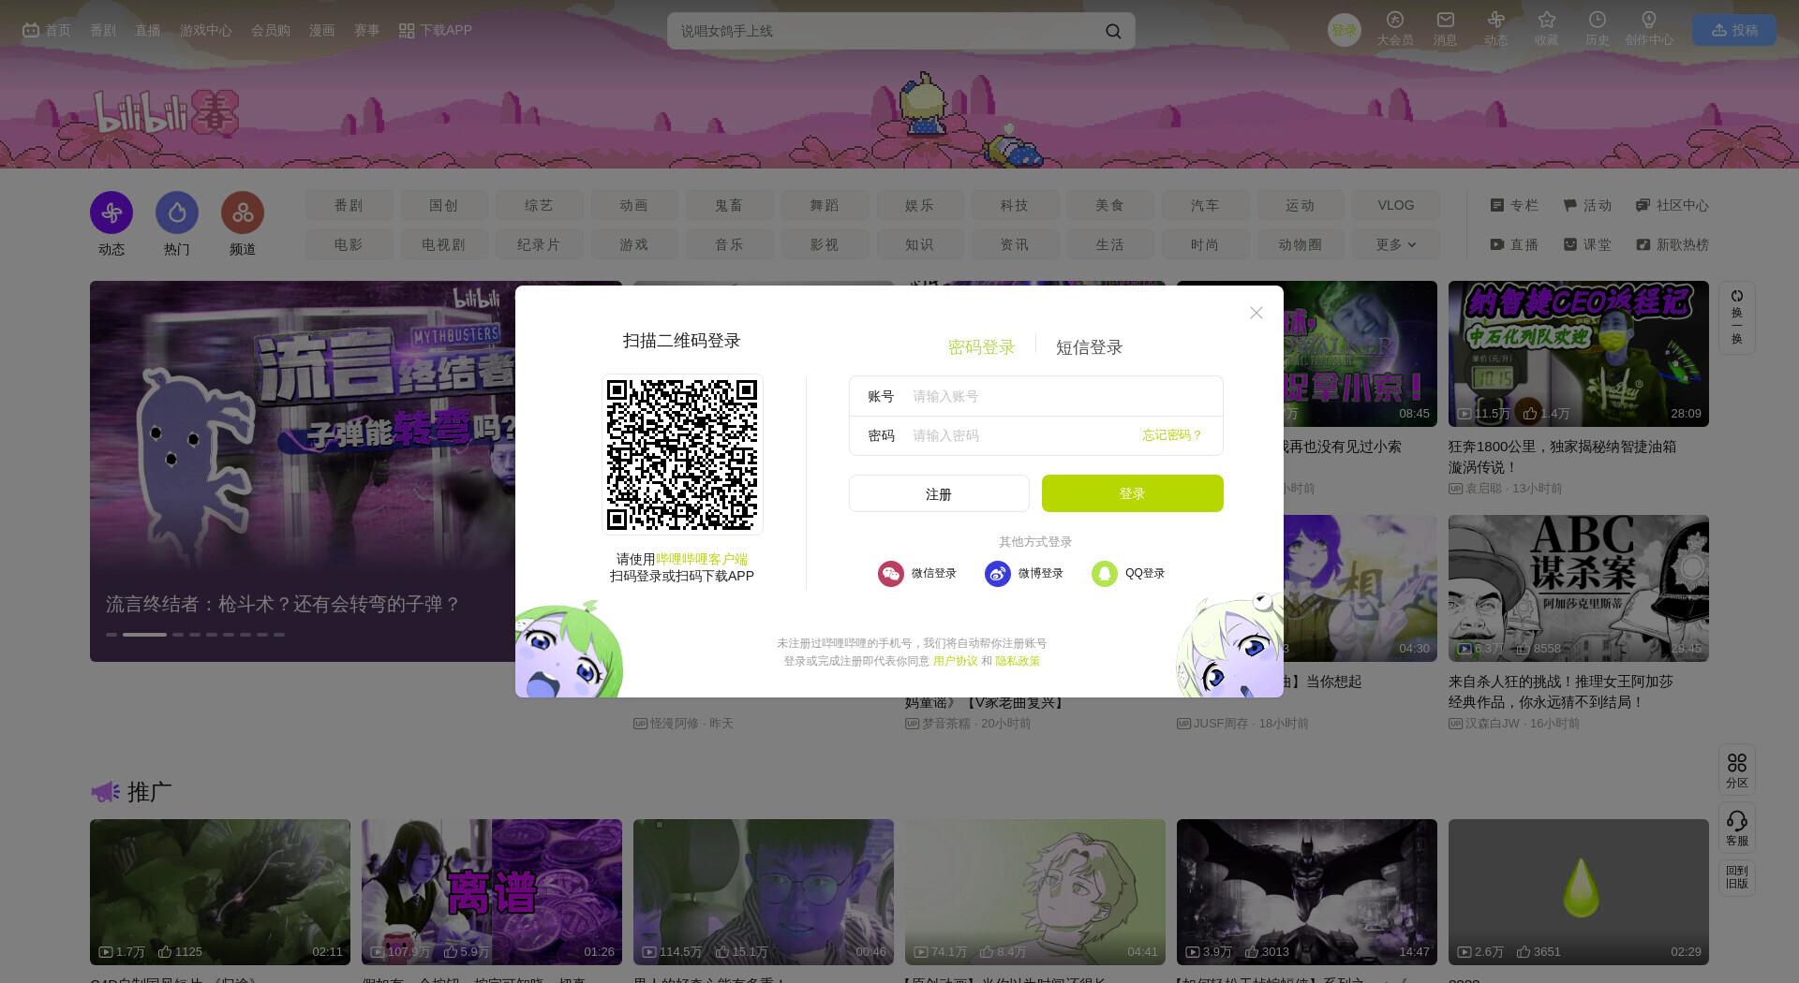The width and height of the screenshot is (1799, 983).
Task: Click the purple 动态 circle icon
Action: coord(112,213)
